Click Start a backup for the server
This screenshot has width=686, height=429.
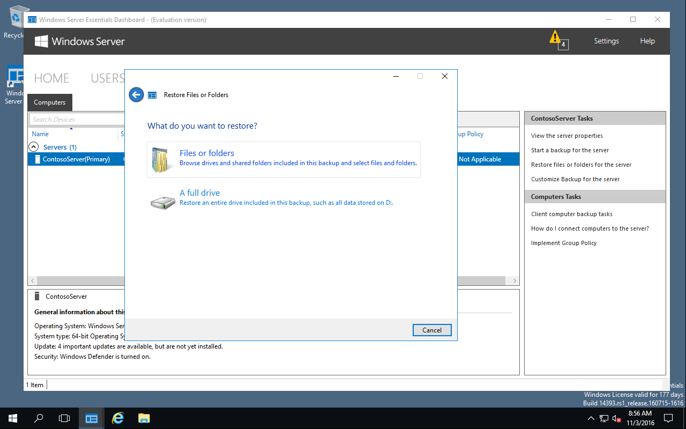click(x=570, y=150)
